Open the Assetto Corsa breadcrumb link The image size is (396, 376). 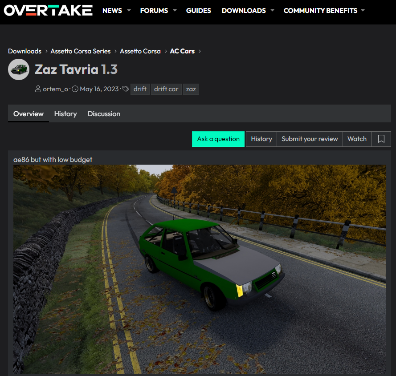tap(140, 51)
